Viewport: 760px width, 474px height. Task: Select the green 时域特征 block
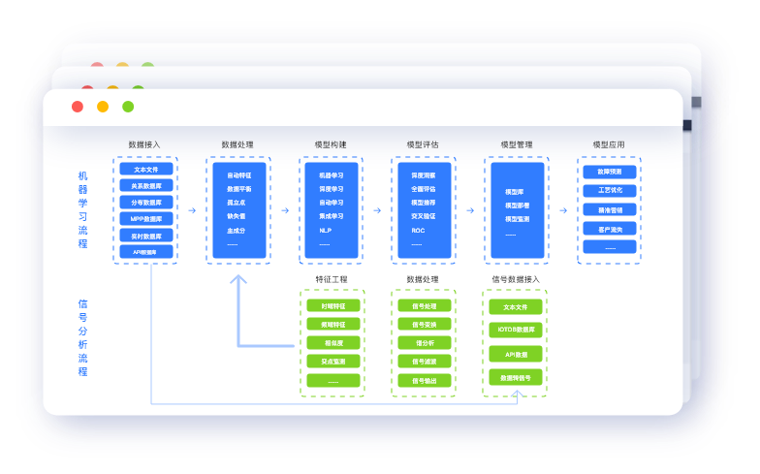[333, 305]
